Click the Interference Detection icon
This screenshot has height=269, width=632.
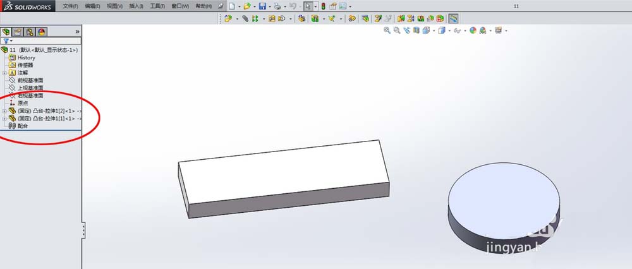pos(401,18)
